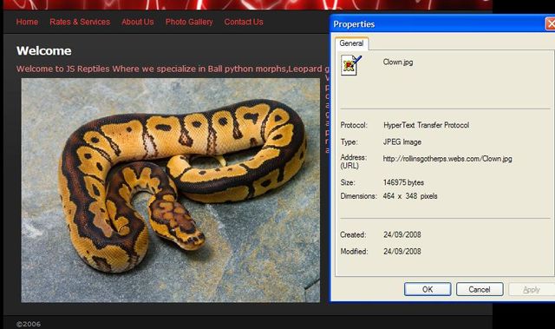
Task: Click the Created date 24/09/2008
Action: click(402, 234)
